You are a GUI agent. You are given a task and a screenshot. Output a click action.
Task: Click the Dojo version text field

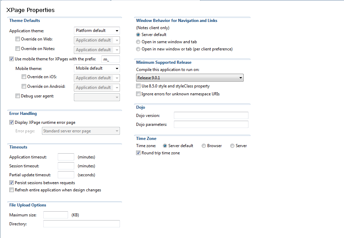tap(211, 116)
